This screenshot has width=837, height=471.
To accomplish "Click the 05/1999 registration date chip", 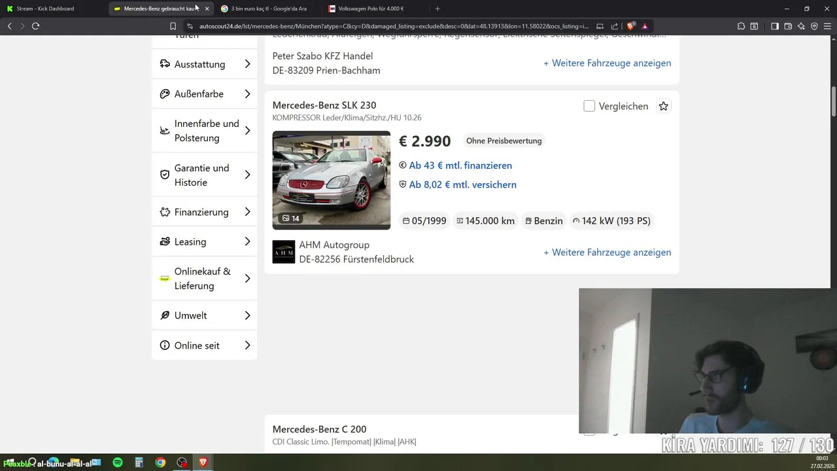I will click(424, 221).
